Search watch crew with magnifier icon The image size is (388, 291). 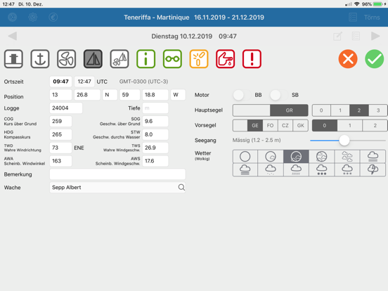181,187
